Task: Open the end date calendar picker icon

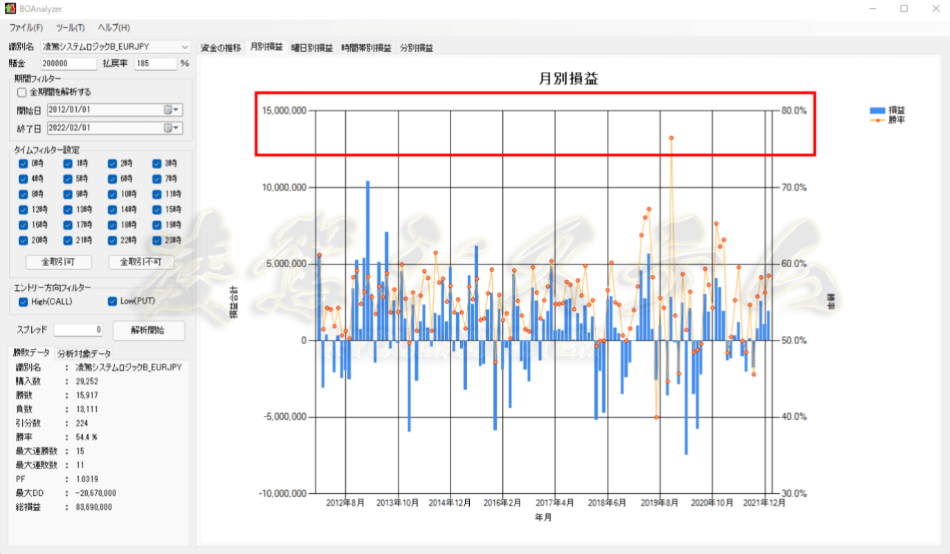Action: (172, 128)
